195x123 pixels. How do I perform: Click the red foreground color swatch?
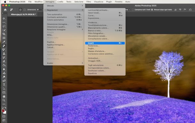click(x=3, y=111)
